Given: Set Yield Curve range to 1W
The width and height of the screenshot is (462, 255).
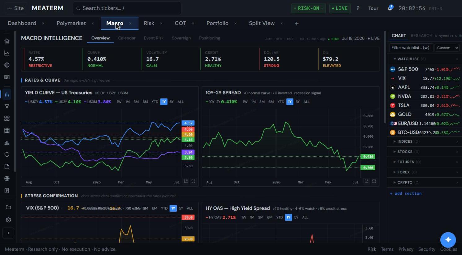Looking at the screenshot, I should (119, 102).
